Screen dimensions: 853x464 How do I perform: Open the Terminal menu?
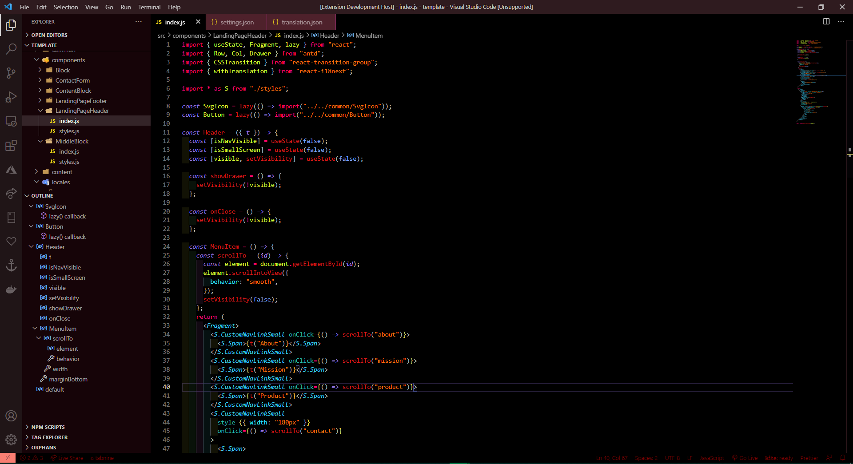(x=149, y=7)
